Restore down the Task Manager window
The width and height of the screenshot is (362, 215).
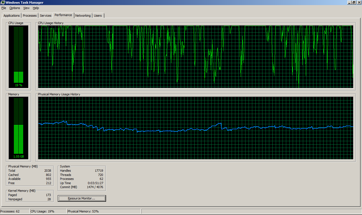click(354, 3)
